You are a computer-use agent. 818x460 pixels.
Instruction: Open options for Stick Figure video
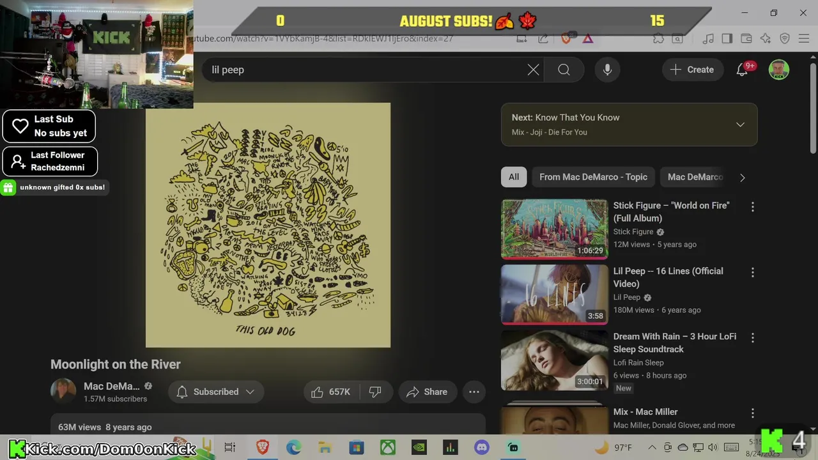pyautogui.click(x=752, y=206)
